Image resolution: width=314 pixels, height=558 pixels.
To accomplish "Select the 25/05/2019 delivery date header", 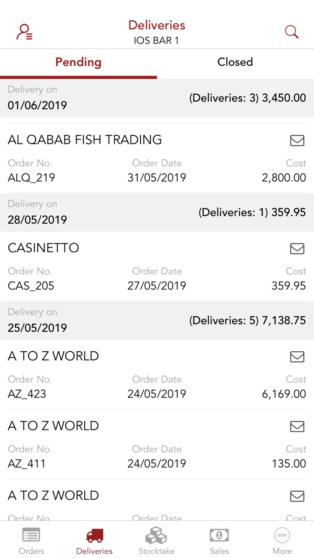I will (157, 321).
